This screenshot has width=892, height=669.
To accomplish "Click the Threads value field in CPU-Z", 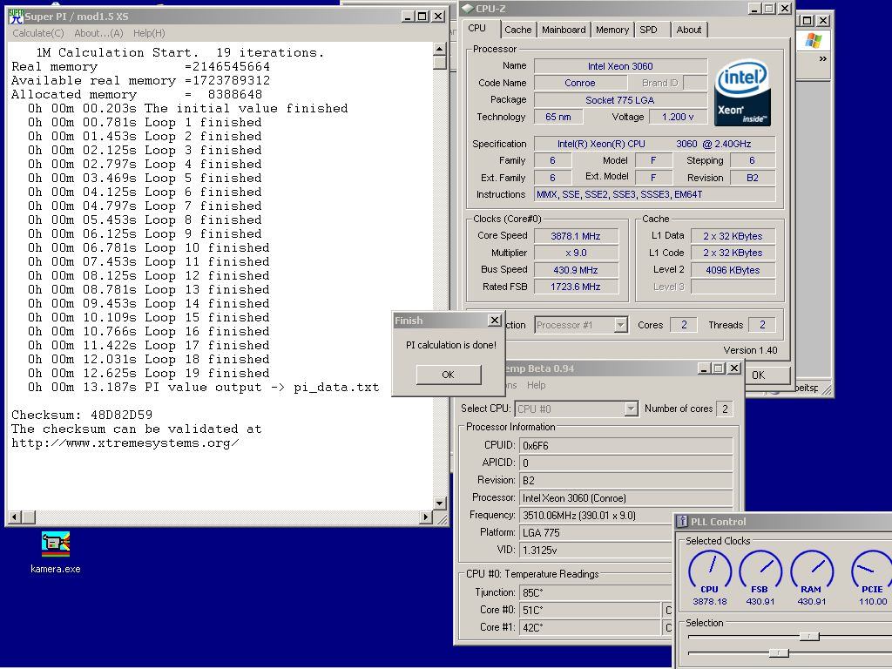I will tap(762, 325).
